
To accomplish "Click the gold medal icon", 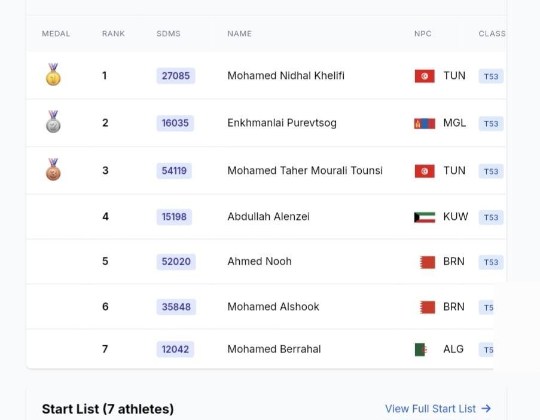I will click(53, 75).
